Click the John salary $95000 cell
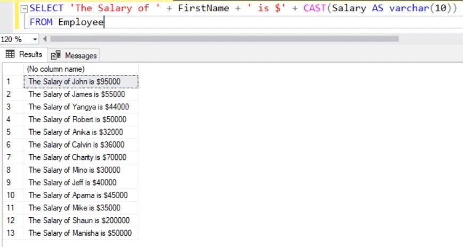The image size is (463, 247). click(81, 82)
